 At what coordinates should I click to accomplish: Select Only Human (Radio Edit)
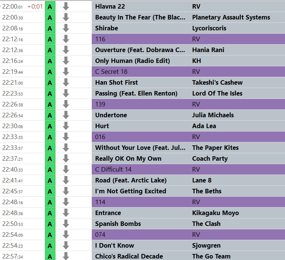pos(132,61)
